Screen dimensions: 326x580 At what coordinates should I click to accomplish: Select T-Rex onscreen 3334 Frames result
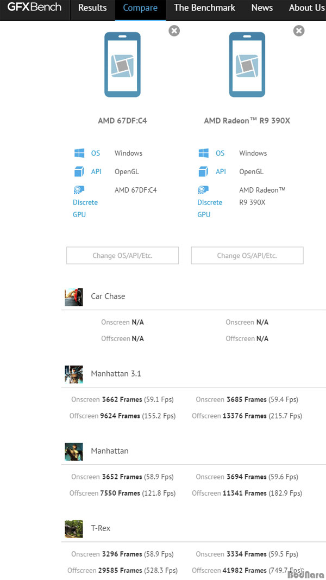point(247,554)
